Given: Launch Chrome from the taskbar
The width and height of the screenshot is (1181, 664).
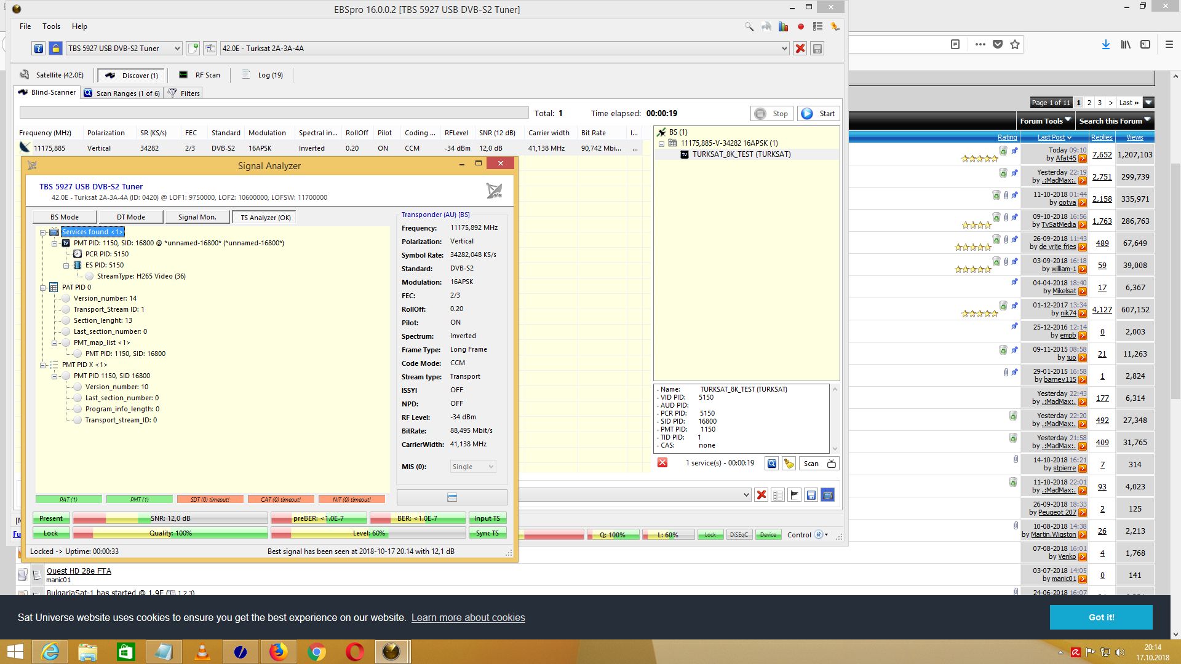Looking at the screenshot, I should click(x=317, y=652).
